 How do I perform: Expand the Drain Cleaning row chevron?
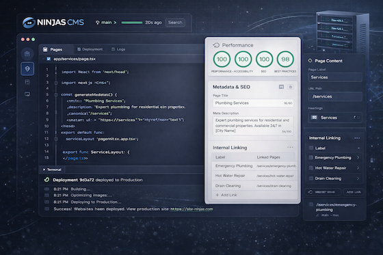point(358,178)
